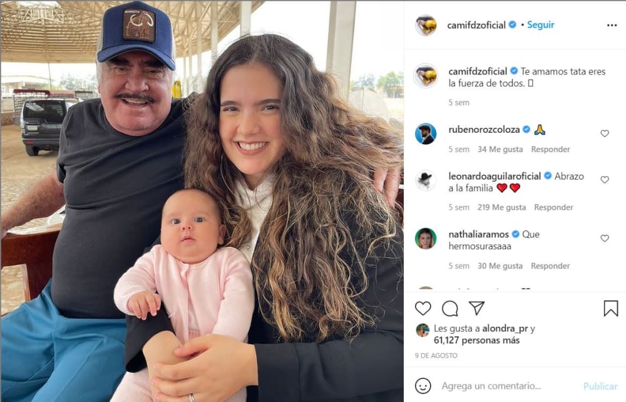Like leonardoaguilaroficial's comment
Viewport: 626px width, 402px height.
click(605, 180)
